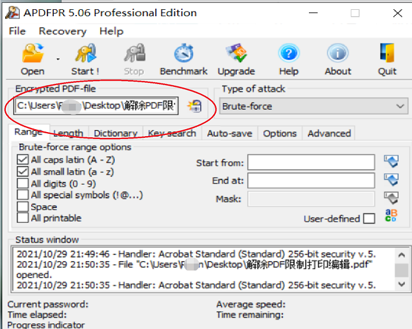Uncheck All small latin (a - z)

[23, 171]
